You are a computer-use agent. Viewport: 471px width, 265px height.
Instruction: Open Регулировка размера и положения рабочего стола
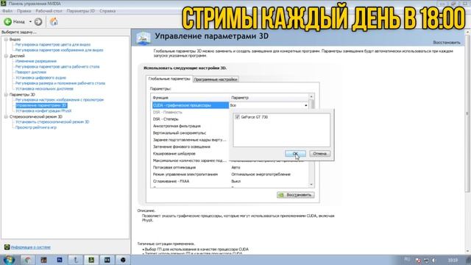click(60, 83)
